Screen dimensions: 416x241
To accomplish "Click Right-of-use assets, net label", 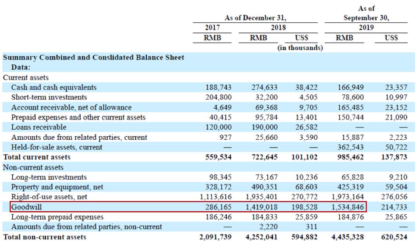I will click(x=49, y=197).
